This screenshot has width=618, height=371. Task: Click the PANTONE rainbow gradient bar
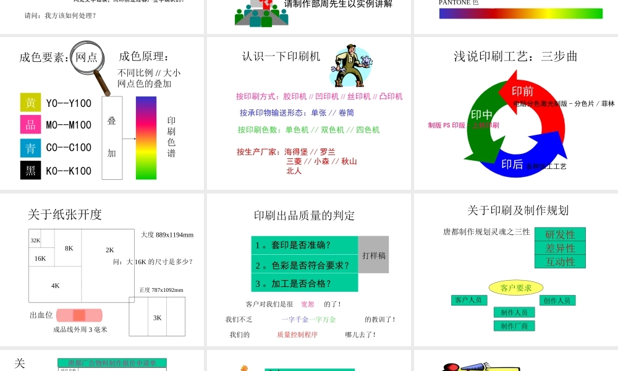point(520,13)
